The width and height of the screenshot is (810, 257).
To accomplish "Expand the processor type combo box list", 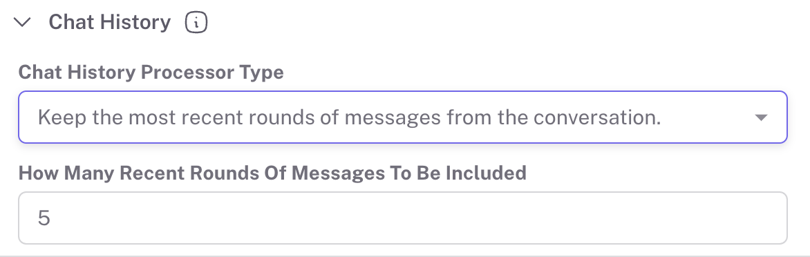I will (x=403, y=117).
